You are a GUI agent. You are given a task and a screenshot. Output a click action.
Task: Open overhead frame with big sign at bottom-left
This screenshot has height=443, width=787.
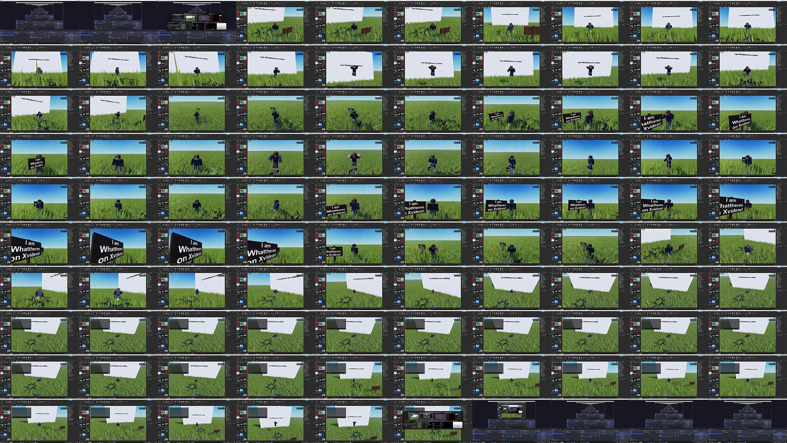click(669, 110)
